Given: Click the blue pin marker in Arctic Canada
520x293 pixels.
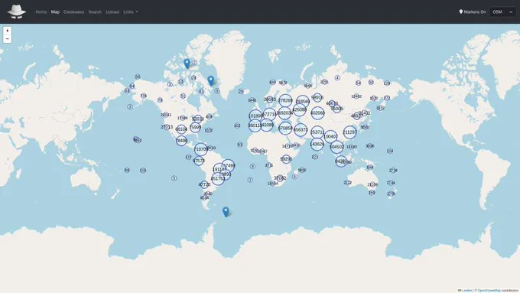Looking at the screenshot, I should 187,63.
